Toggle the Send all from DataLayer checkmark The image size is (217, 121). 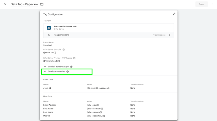pyautogui.click(x=45, y=66)
